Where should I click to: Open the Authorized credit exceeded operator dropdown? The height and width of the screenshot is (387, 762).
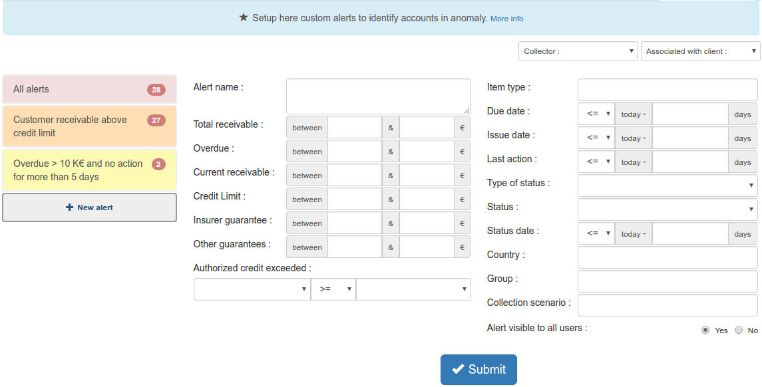click(333, 289)
